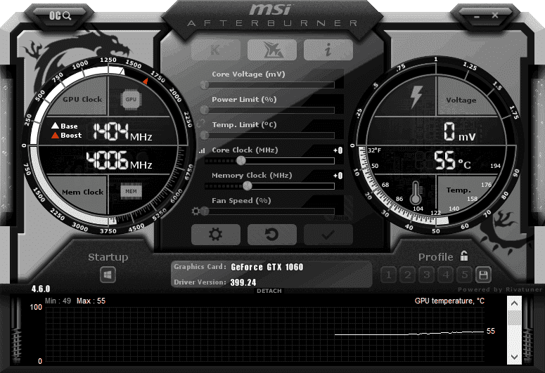Click the monitor scrollbar thumb
This screenshot has width=545, height=373.
point(515,318)
